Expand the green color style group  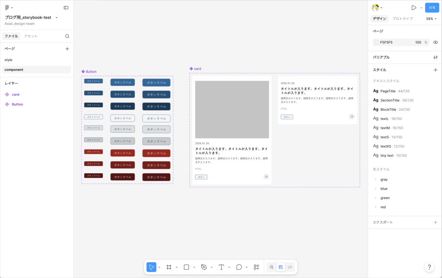[376, 198]
